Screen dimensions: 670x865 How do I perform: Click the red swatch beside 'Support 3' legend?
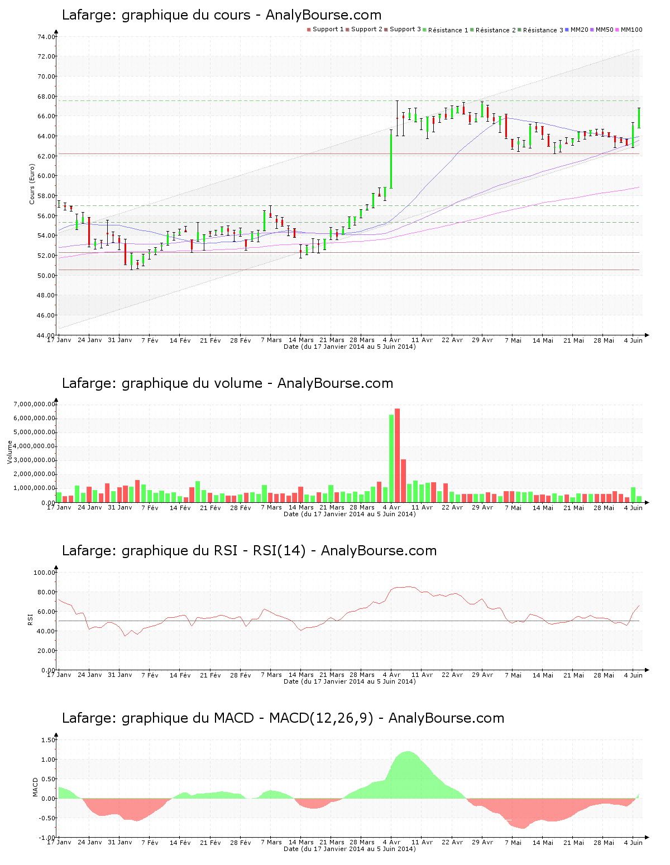point(386,30)
